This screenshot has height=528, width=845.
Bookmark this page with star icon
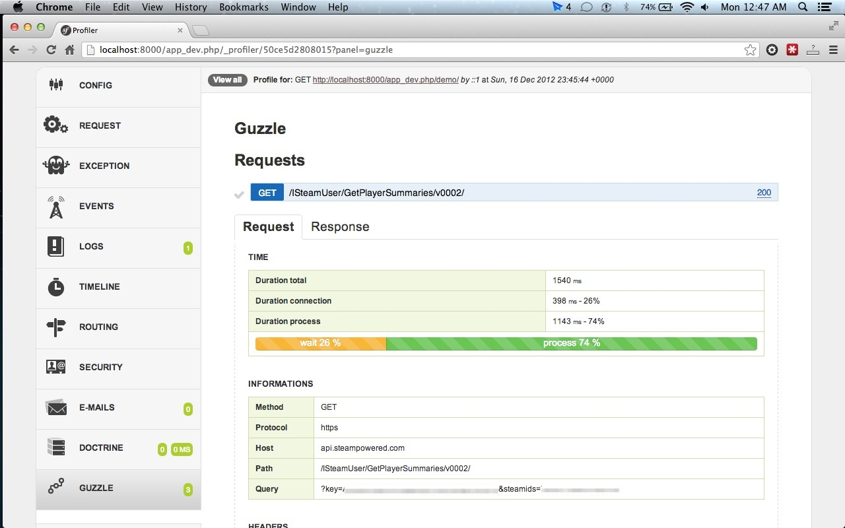point(750,49)
